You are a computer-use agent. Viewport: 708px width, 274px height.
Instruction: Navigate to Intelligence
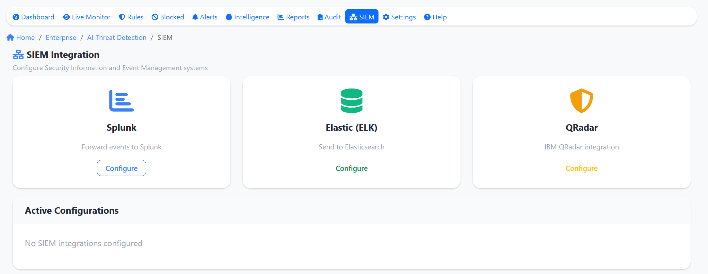pos(247,17)
